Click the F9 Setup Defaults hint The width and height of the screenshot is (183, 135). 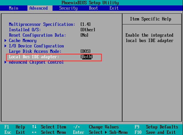pos(156,127)
